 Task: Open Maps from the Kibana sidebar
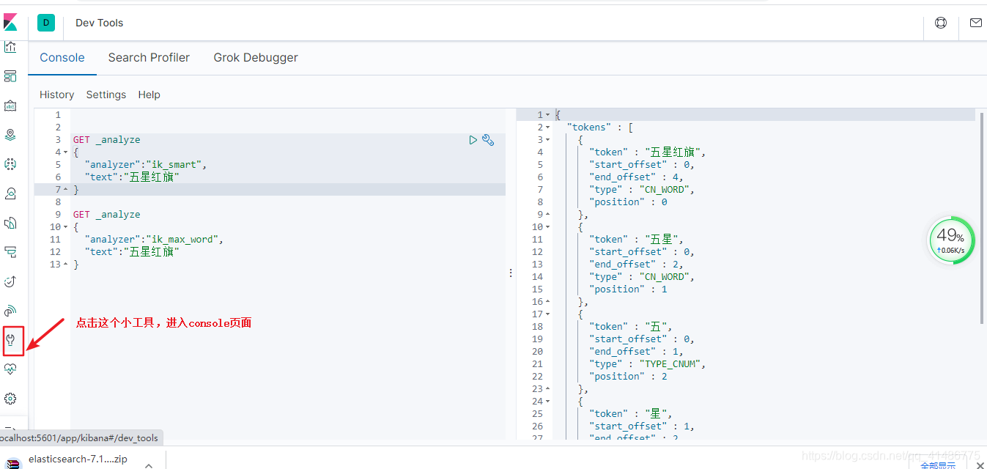click(10, 135)
